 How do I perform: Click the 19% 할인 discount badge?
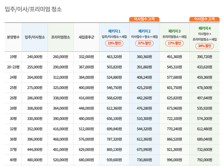coord(115,44)
